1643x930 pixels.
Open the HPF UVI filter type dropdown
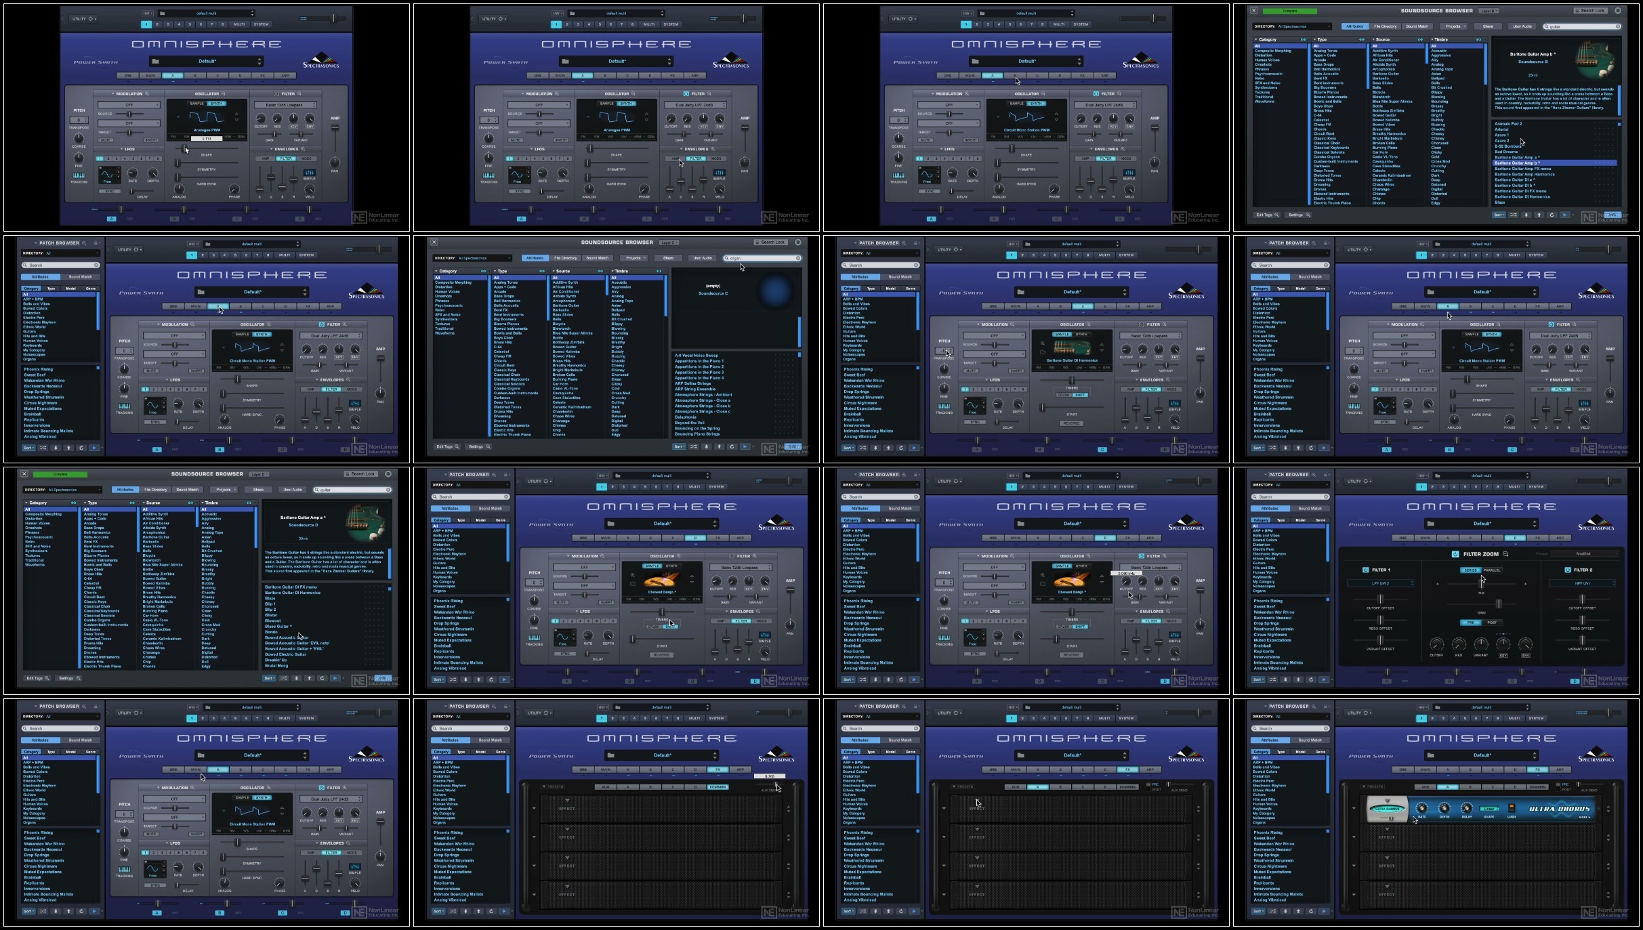(1582, 583)
